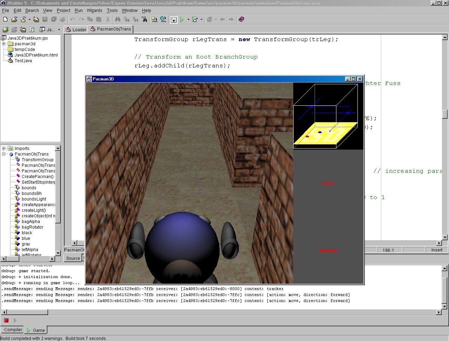Screen dimensions: 449x341
Task: Open the Help book icon
Action: coord(241,19)
